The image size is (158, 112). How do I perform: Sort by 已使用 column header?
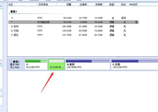[82, 5]
